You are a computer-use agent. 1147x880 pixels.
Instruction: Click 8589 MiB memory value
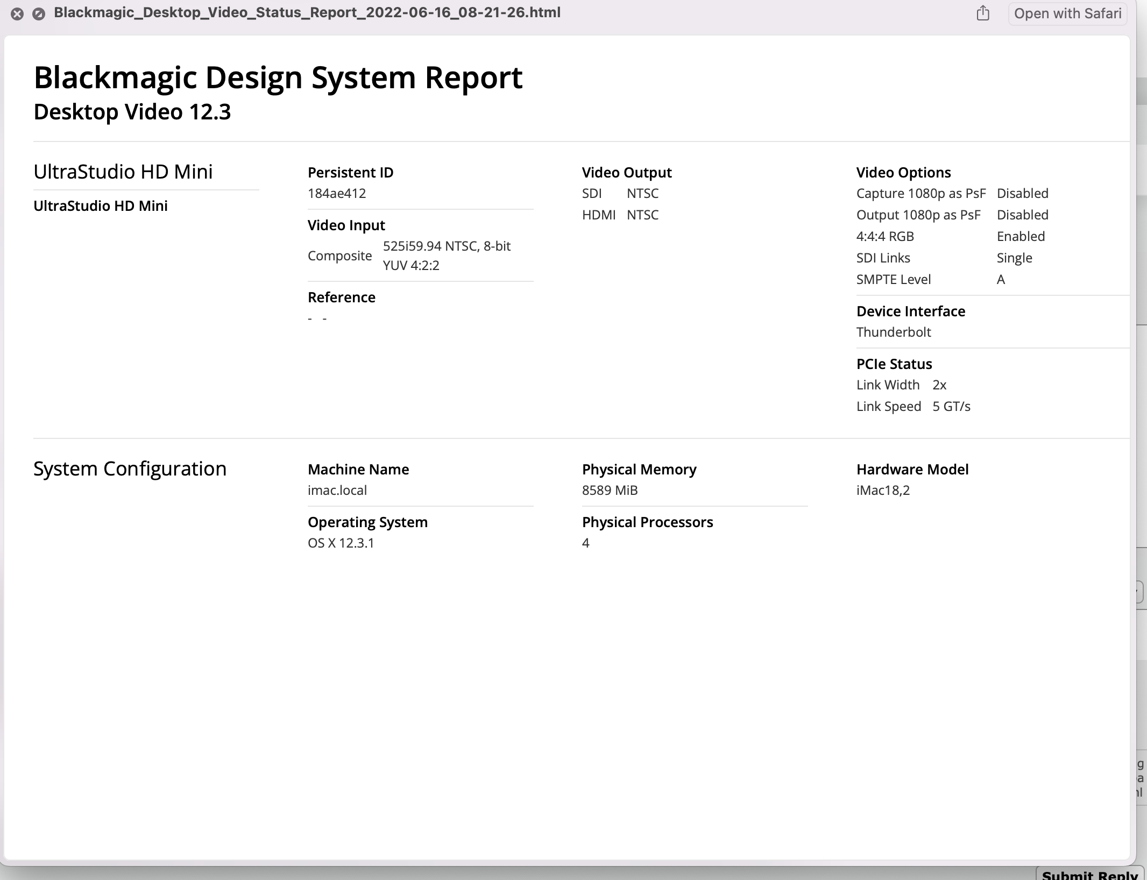click(610, 491)
